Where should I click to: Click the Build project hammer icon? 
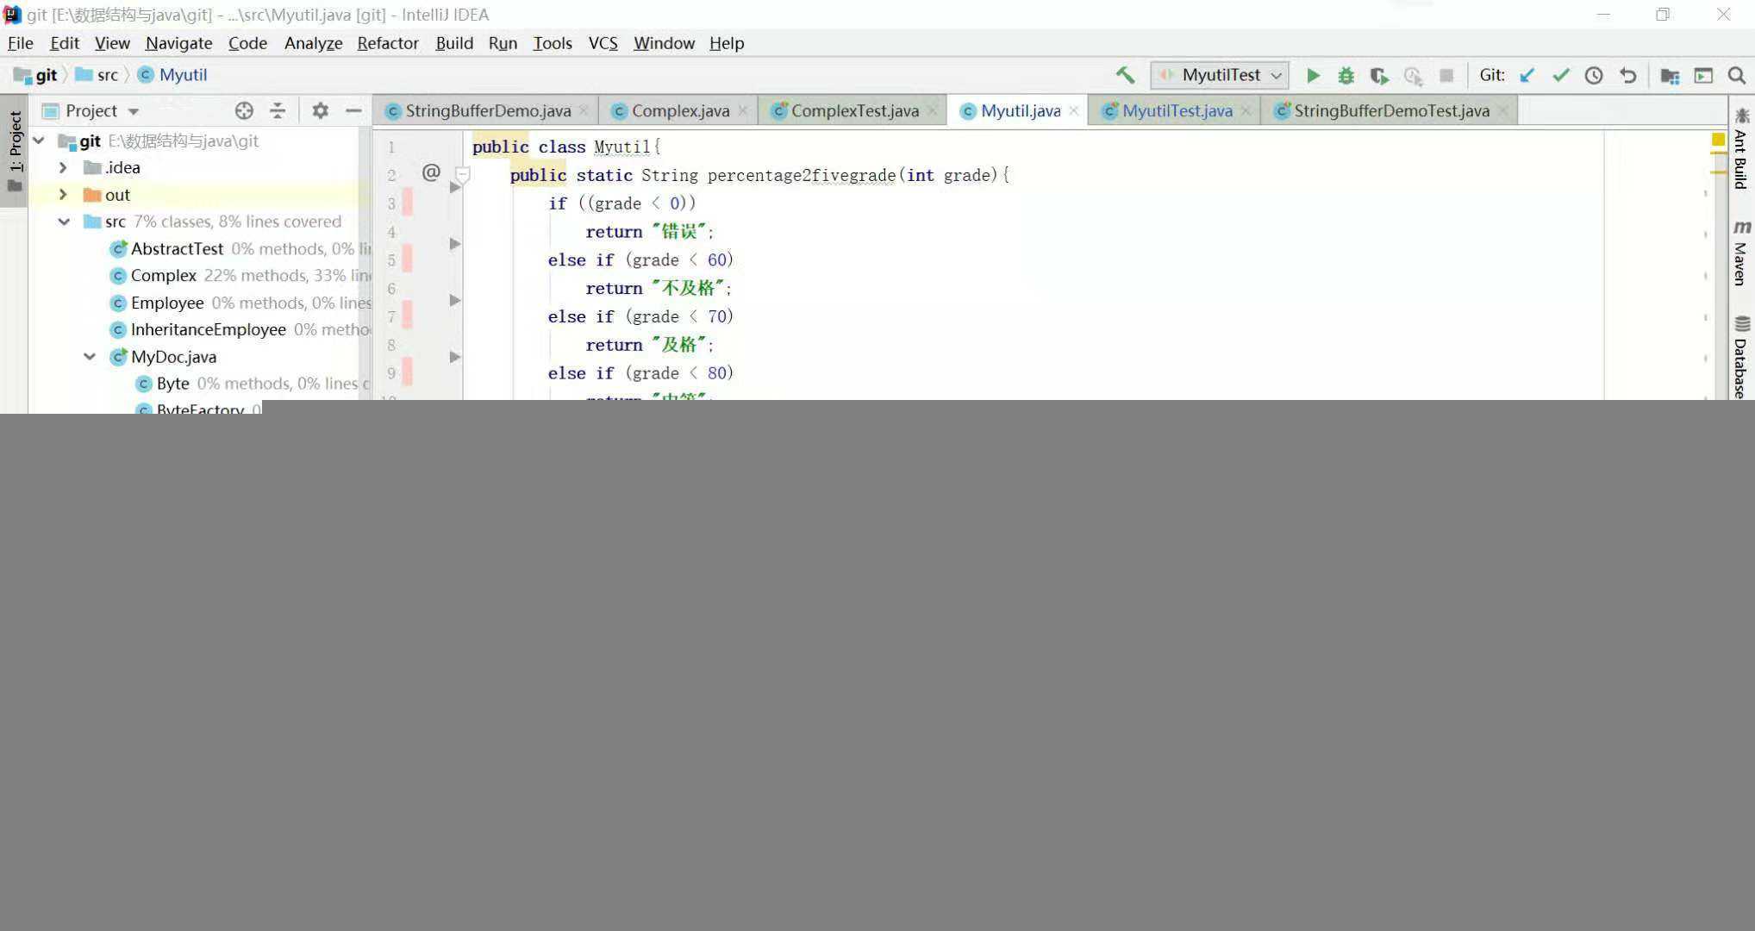1125,75
